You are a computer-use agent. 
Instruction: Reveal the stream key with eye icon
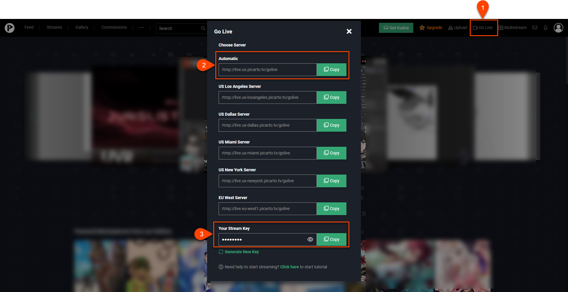pyautogui.click(x=310, y=239)
